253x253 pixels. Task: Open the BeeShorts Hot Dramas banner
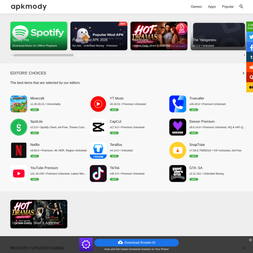pyautogui.click(x=159, y=36)
